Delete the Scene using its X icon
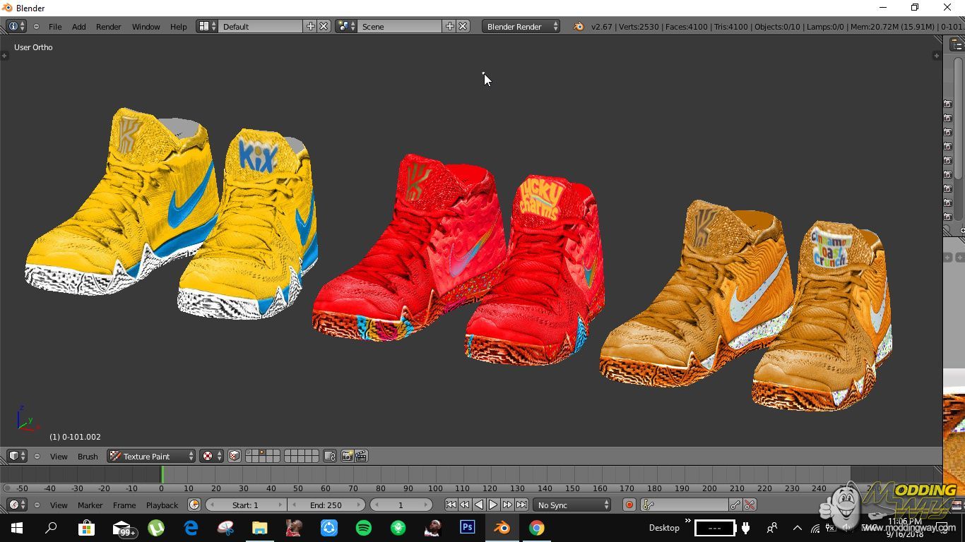Image resolution: width=965 pixels, height=542 pixels. pyautogui.click(x=463, y=26)
